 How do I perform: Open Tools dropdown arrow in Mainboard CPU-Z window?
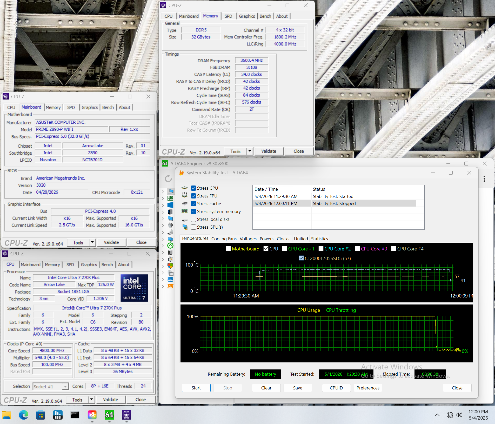coord(92,242)
